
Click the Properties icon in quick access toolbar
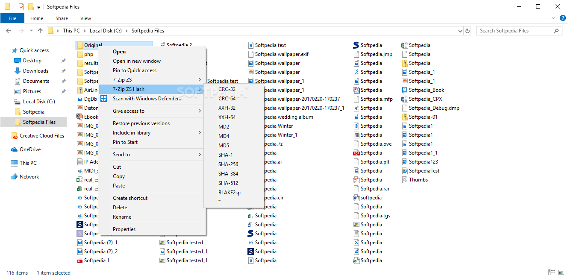point(21,7)
